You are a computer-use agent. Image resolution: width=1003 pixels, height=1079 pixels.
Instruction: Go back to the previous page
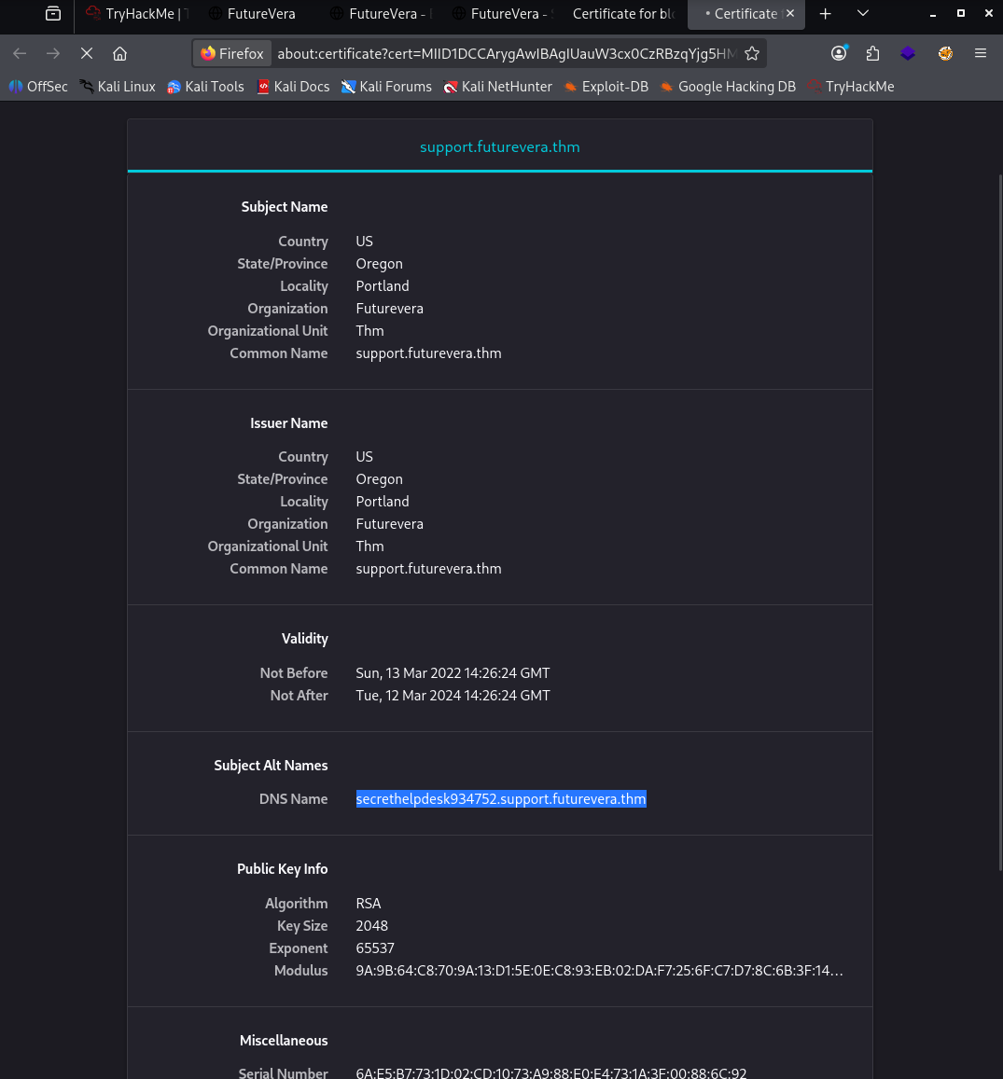[x=20, y=53]
